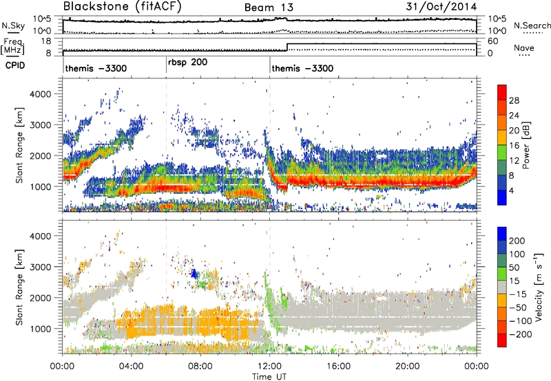Image resolution: width=551 pixels, height=381 pixels.
Task: Click the '08:00' time axis label
Action: point(200,367)
